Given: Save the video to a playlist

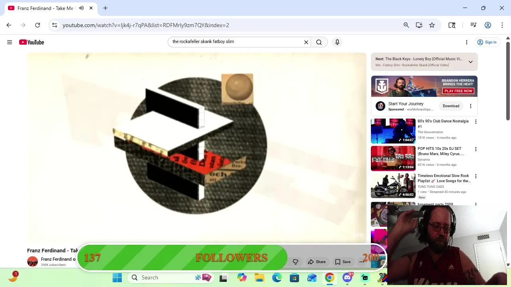Looking at the screenshot, I should tap(343, 262).
